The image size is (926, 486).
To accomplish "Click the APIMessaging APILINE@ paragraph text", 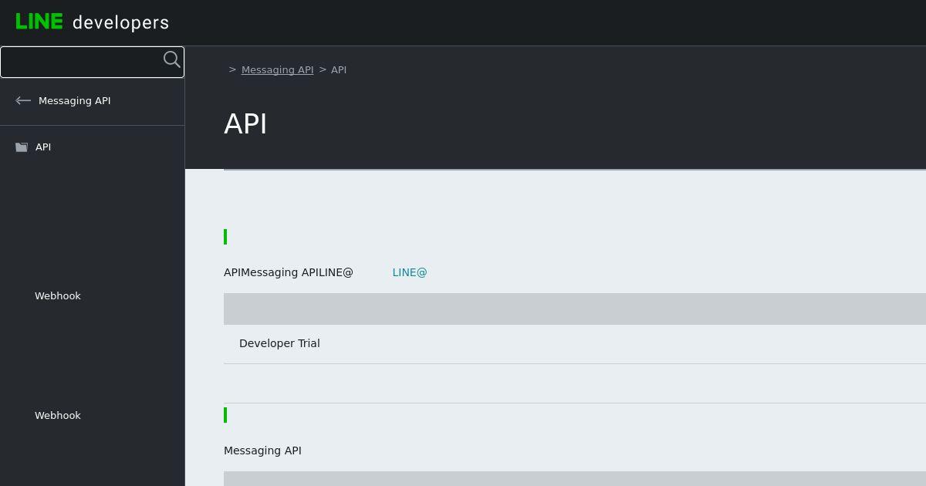I will 289,272.
